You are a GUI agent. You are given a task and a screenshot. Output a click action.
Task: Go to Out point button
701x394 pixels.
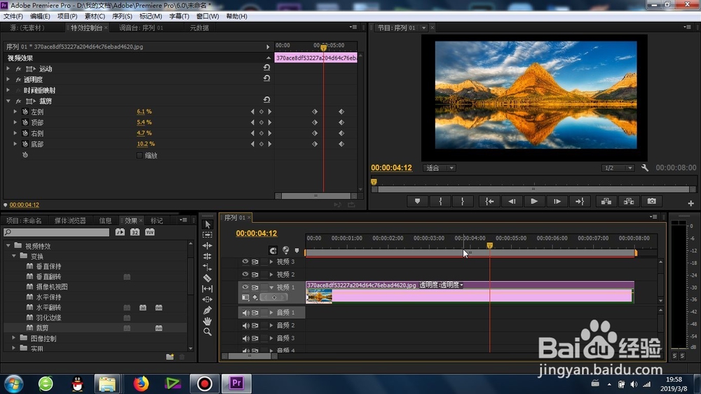click(x=580, y=201)
